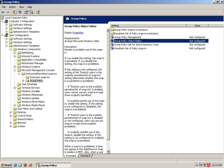Expand the NetMeeting tree node
Viewport: 224px width, 168px height.
pyautogui.click(x=15, y=53)
